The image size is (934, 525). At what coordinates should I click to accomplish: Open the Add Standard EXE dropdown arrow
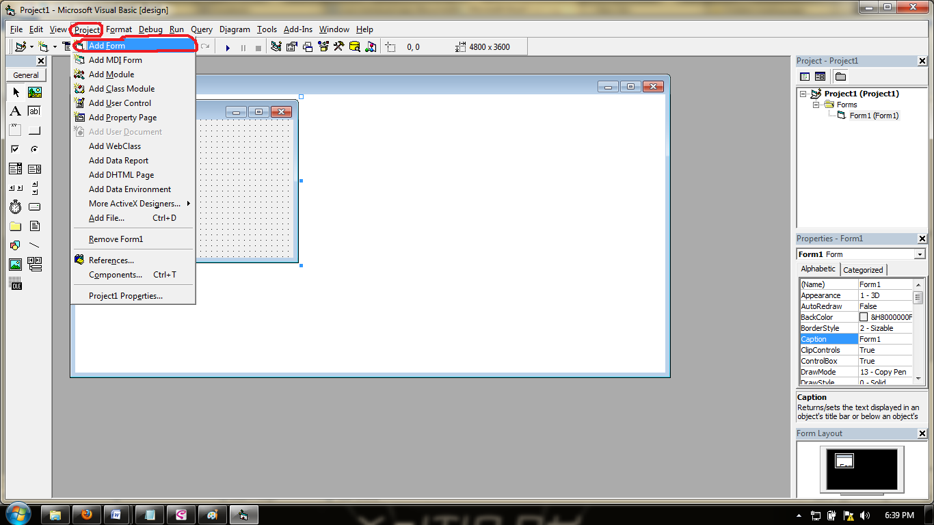31,47
